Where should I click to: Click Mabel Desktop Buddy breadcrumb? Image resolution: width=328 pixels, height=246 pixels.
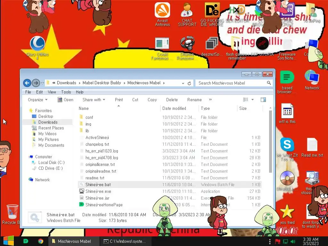click(102, 83)
